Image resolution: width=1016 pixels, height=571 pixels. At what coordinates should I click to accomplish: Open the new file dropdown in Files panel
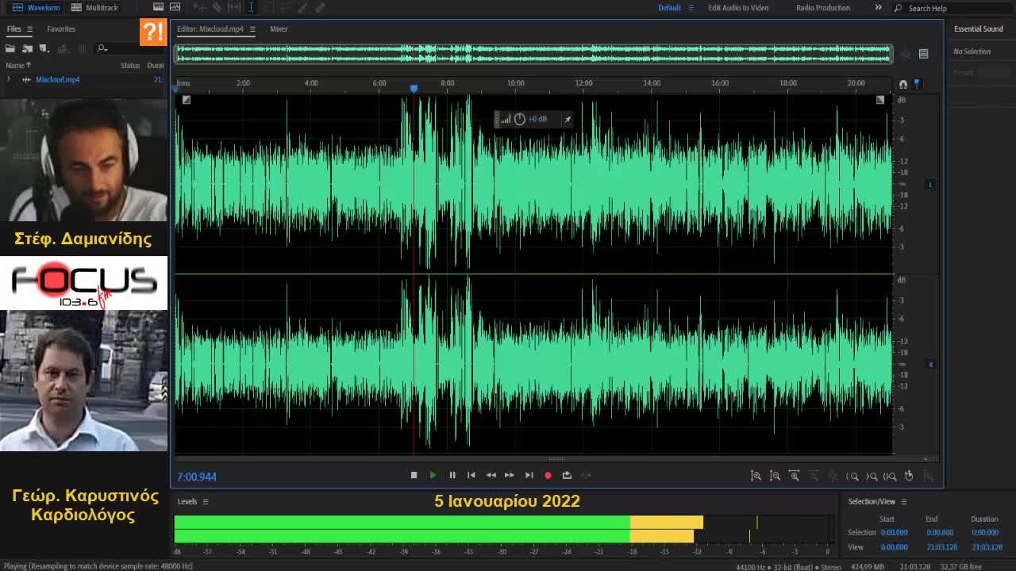click(x=44, y=49)
